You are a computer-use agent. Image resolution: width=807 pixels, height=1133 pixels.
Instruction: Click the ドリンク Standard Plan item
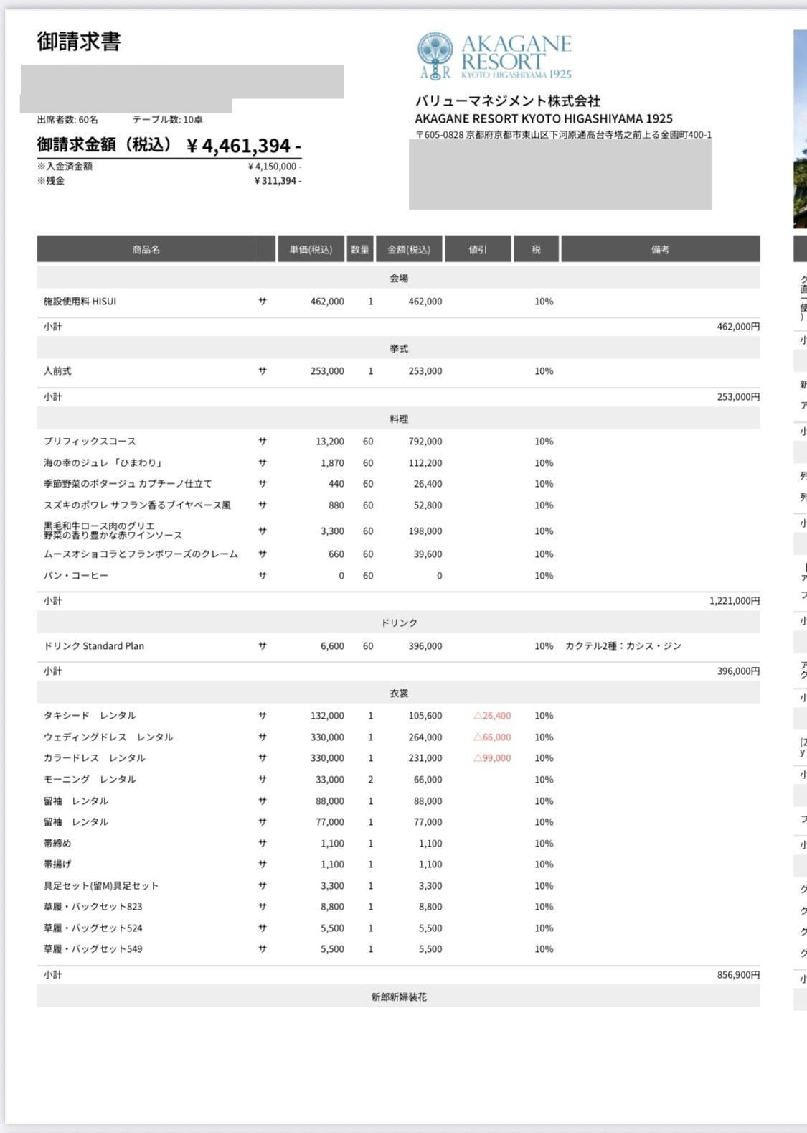click(94, 646)
